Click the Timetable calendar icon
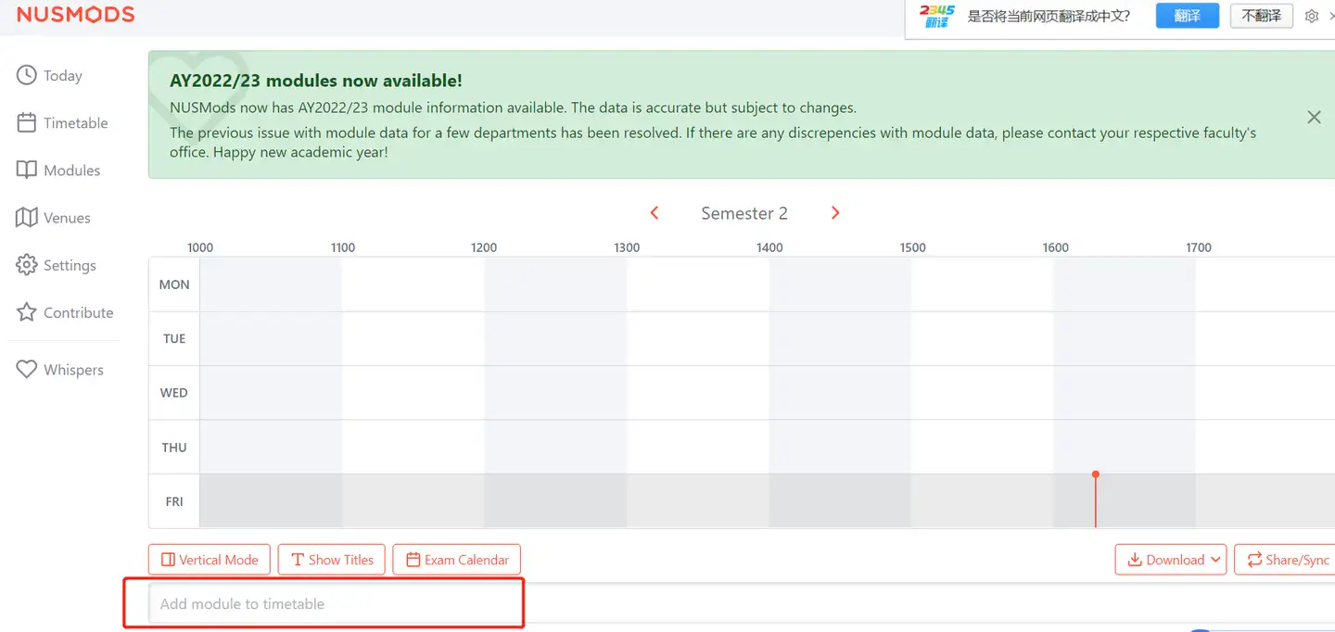 [27, 122]
